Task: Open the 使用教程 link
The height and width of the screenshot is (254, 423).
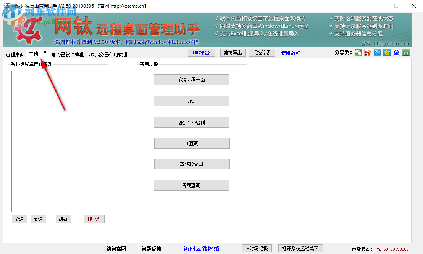Action: (291, 52)
